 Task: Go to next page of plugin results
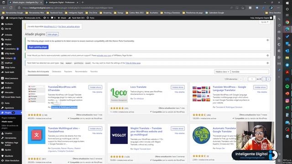click(x=264, y=79)
